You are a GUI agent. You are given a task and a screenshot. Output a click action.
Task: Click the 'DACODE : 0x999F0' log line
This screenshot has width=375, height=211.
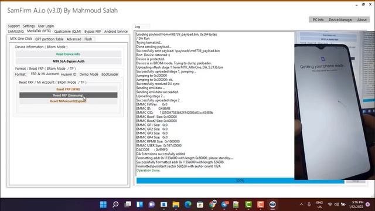click(x=152, y=150)
